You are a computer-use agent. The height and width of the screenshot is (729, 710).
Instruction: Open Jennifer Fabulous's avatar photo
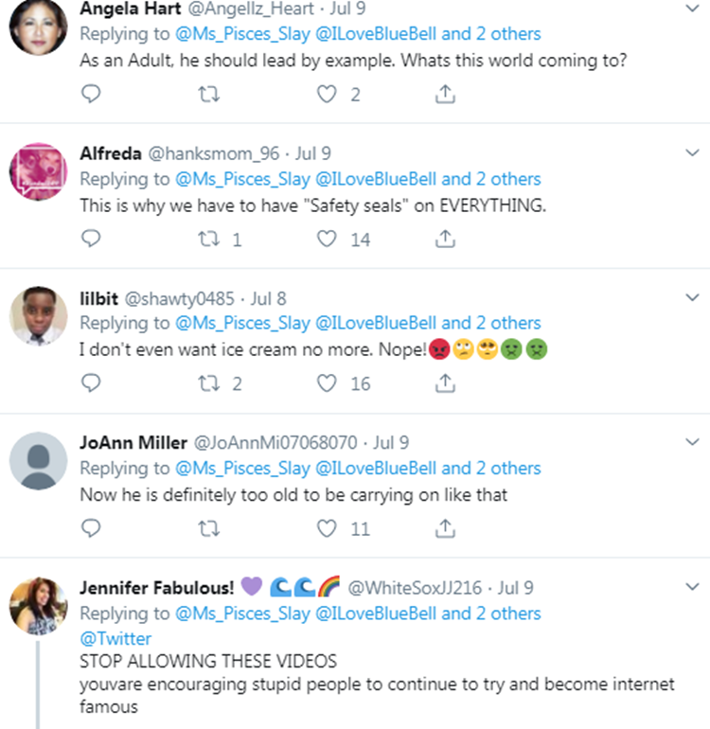coord(39,606)
